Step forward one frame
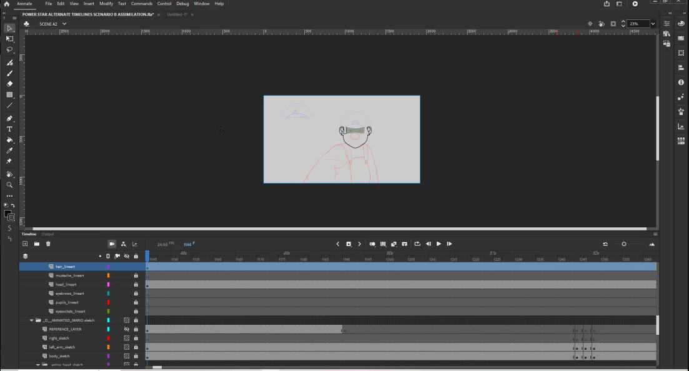 [x=449, y=244]
